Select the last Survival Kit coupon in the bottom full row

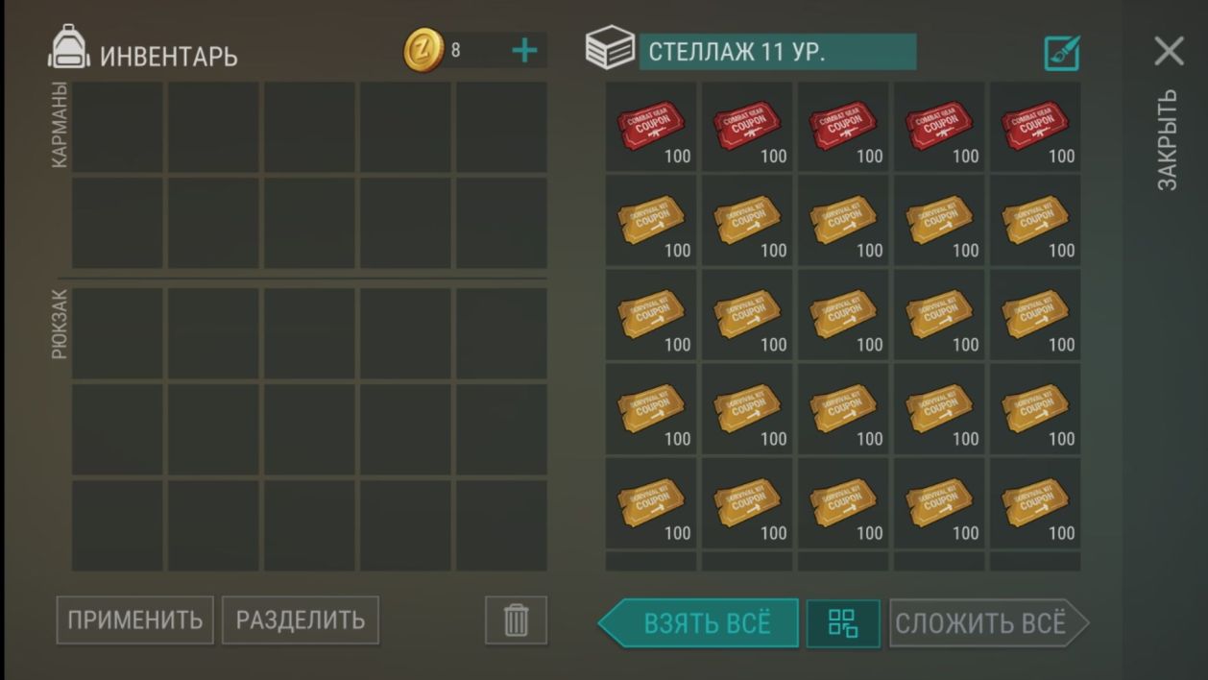pos(1035,503)
